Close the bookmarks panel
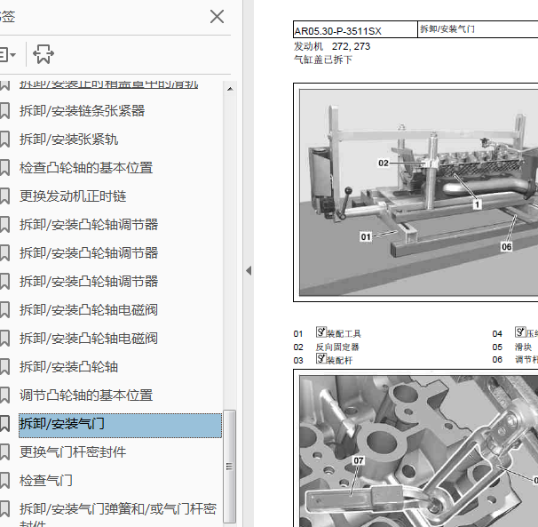The image size is (538, 527). (217, 17)
